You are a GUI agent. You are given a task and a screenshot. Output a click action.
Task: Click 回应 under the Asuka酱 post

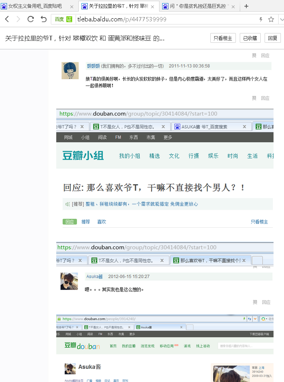(266, 302)
